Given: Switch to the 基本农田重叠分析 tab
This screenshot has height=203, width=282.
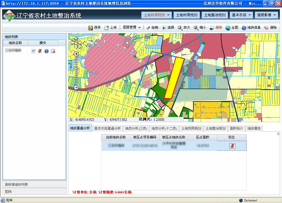Looking at the screenshot, I should point(107,128).
